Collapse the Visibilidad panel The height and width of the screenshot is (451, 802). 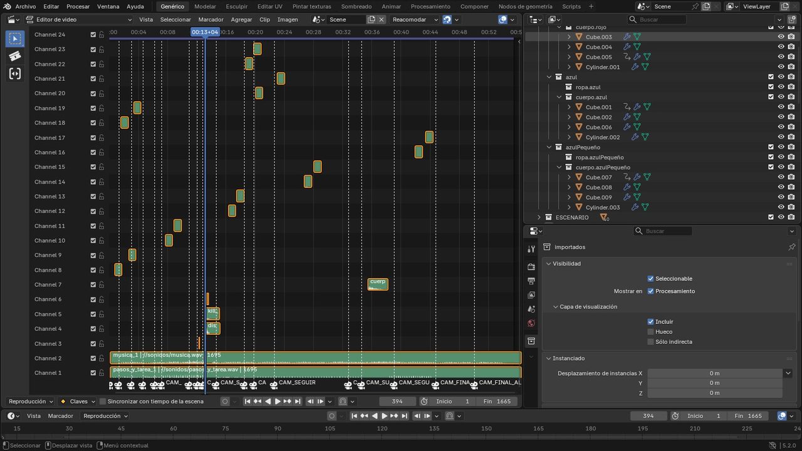tap(548, 264)
